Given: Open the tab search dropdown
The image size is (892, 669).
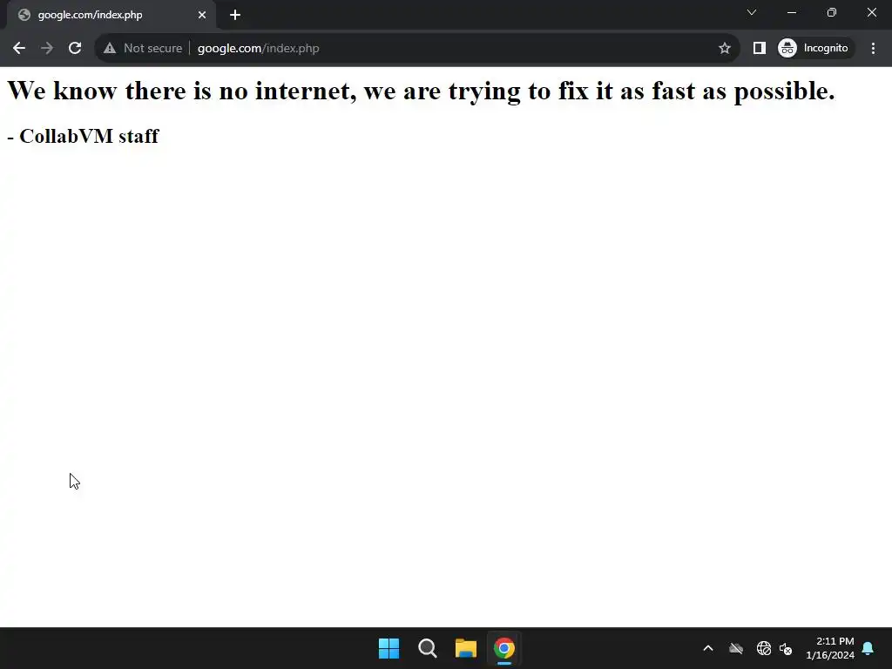Looking at the screenshot, I should click(x=752, y=12).
